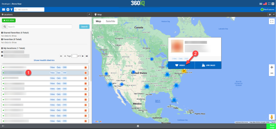Select the US flag language icon
This screenshot has height=129, width=276.
pyautogui.click(x=265, y=3)
